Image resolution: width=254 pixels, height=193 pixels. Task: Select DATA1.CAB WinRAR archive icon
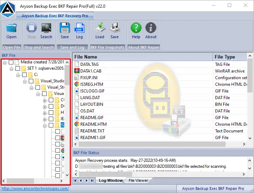click(76, 71)
